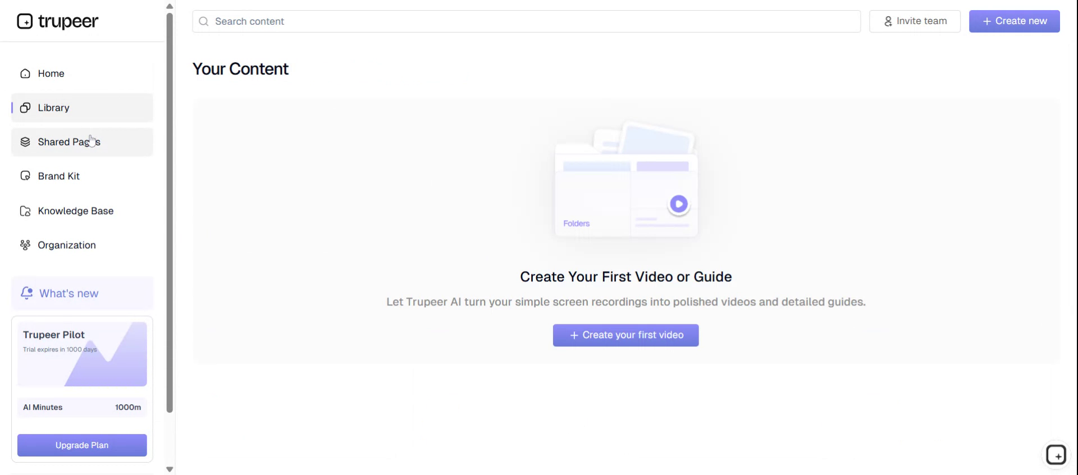
Task: Click the AI Minutes 1000m row
Action: (82, 407)
